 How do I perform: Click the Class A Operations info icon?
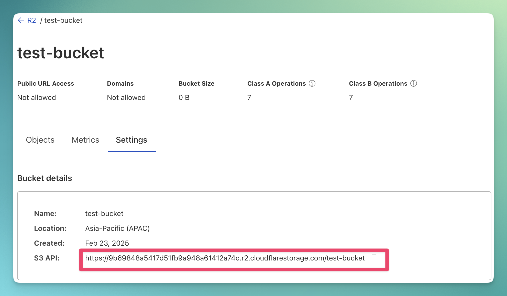pyautogui.click(x=312, y=83)
